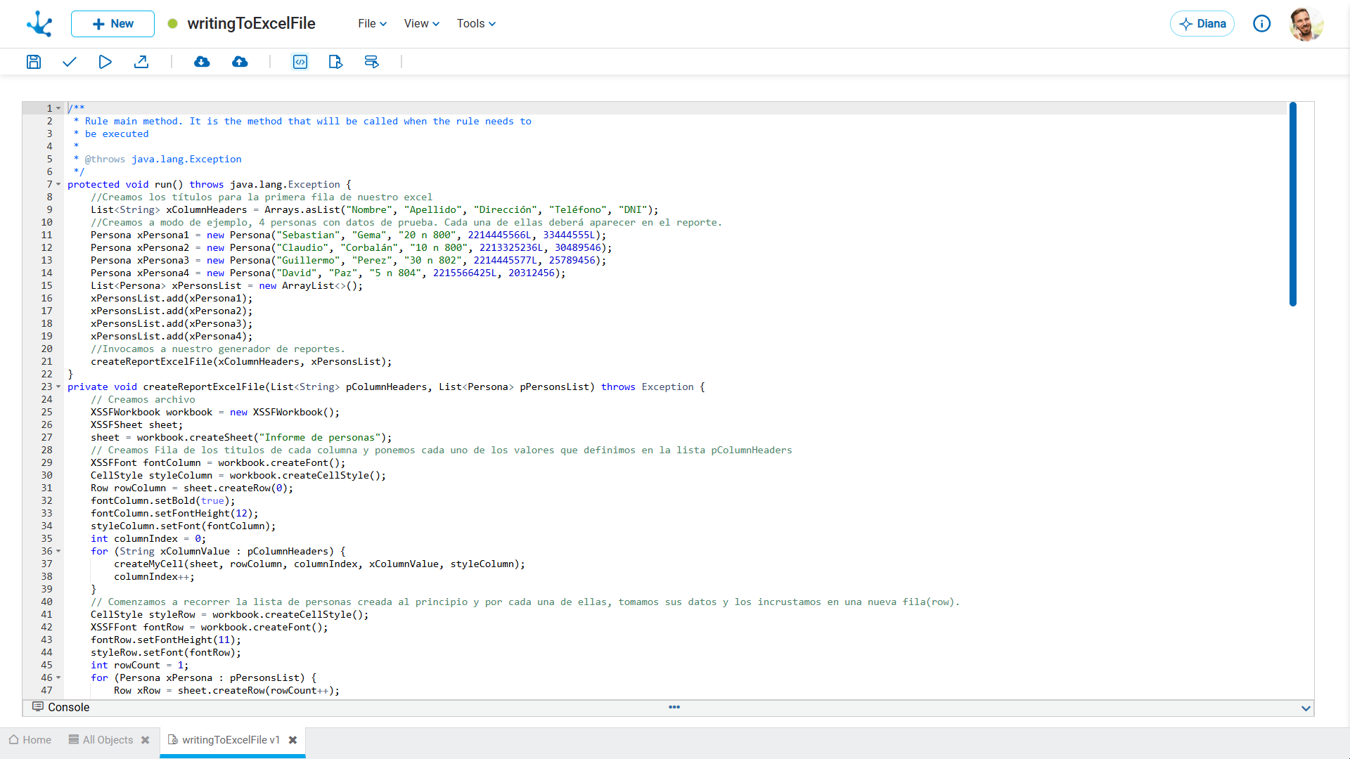Click the cloud upload icon

click(x=240, y=62)
